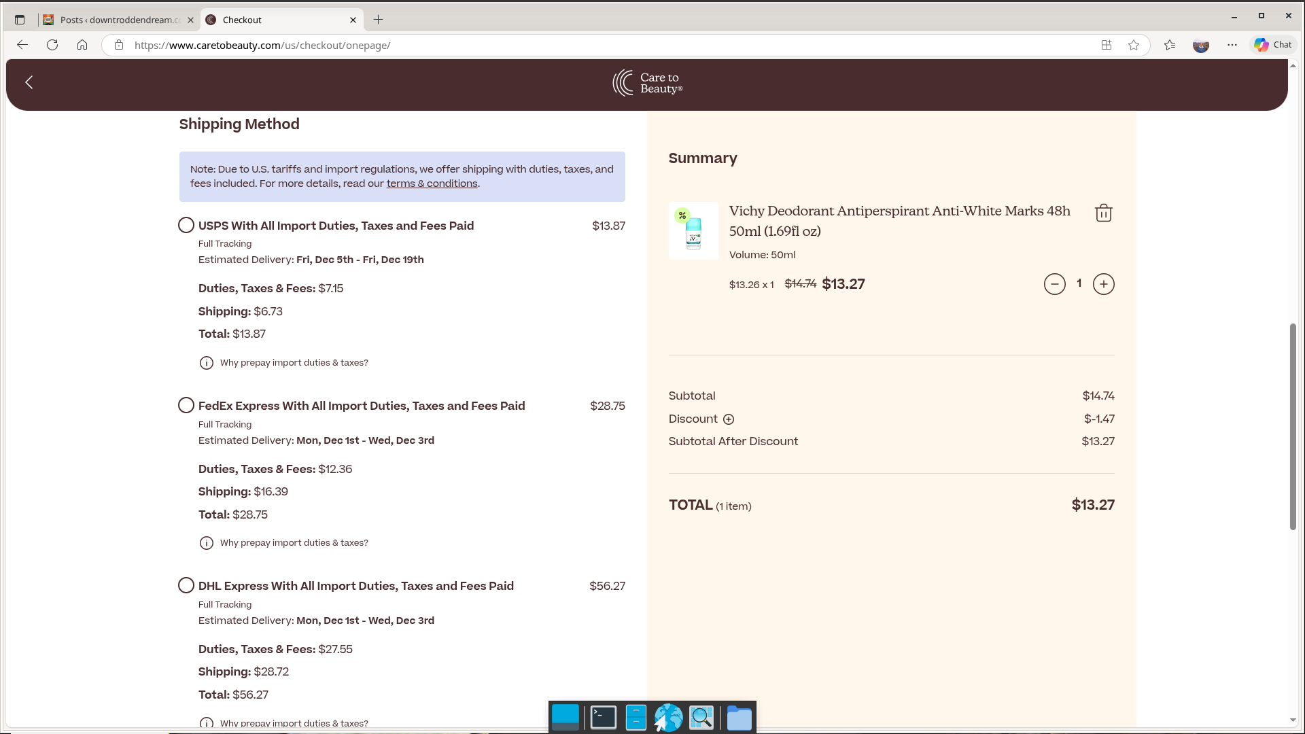Add this page to favorites with the star icon

pos(1134,45)
